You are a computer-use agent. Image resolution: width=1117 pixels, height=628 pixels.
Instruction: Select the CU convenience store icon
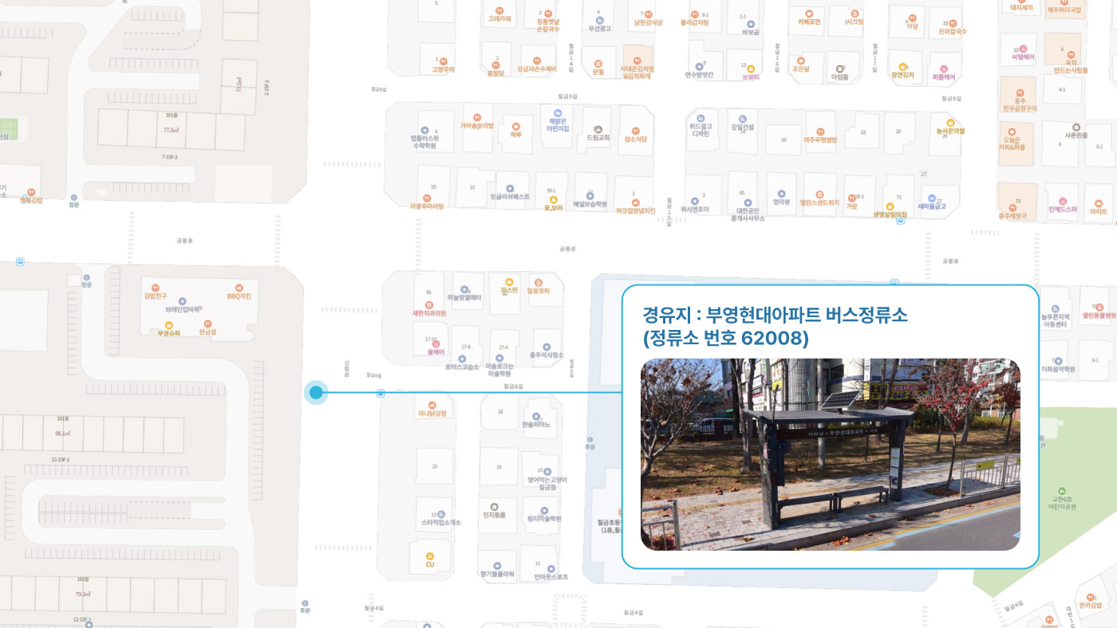[429, 555]
